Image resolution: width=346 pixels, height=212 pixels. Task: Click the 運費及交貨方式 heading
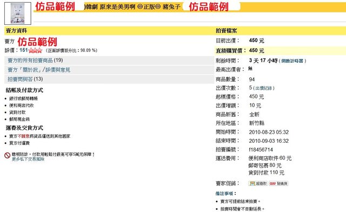[24, 128]
